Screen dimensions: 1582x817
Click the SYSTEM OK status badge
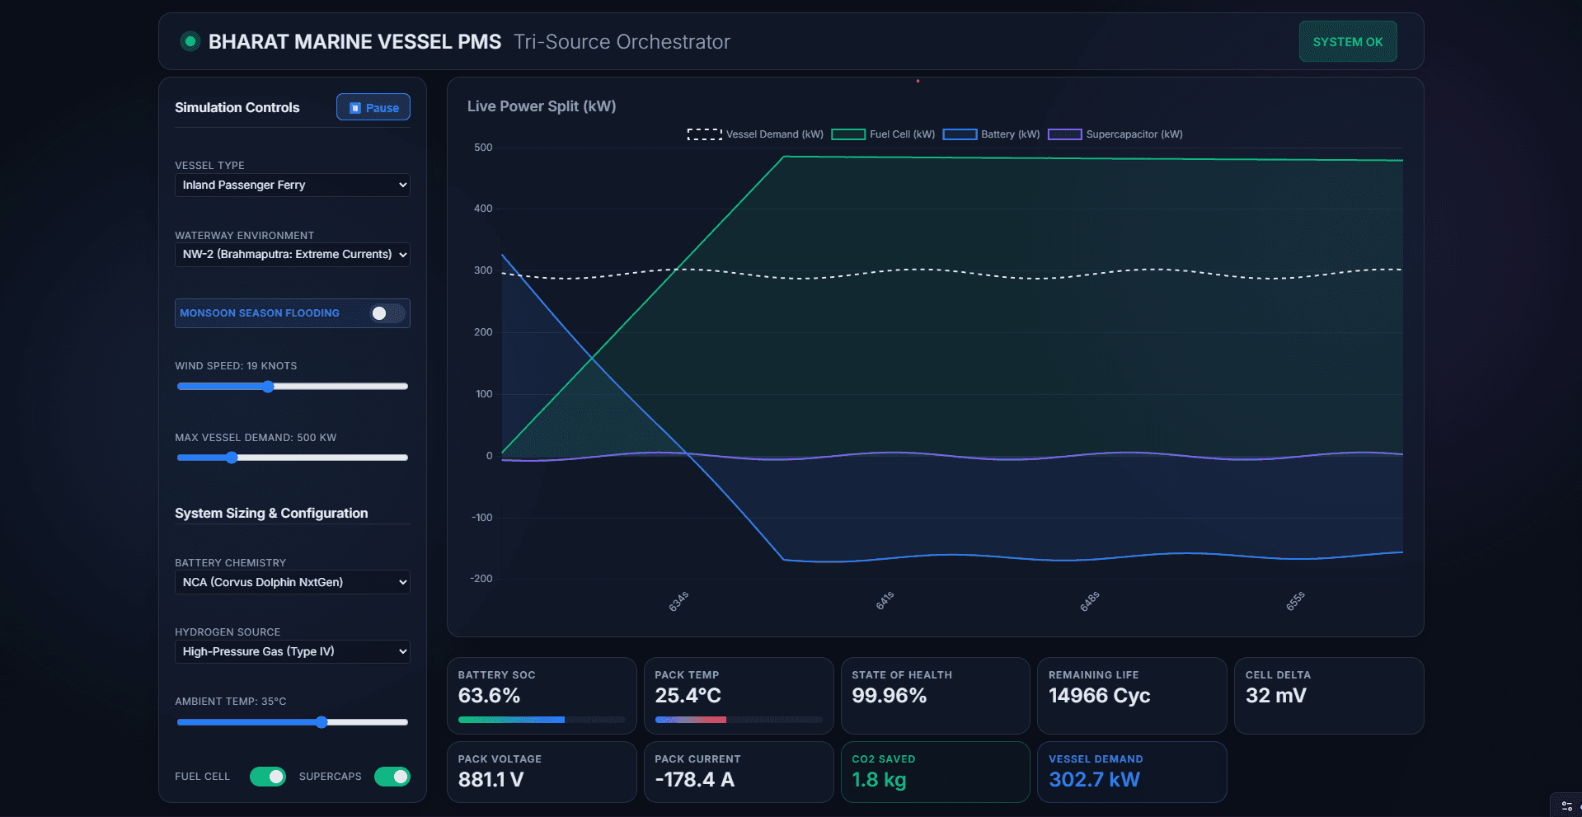[x=1348, y=42]
